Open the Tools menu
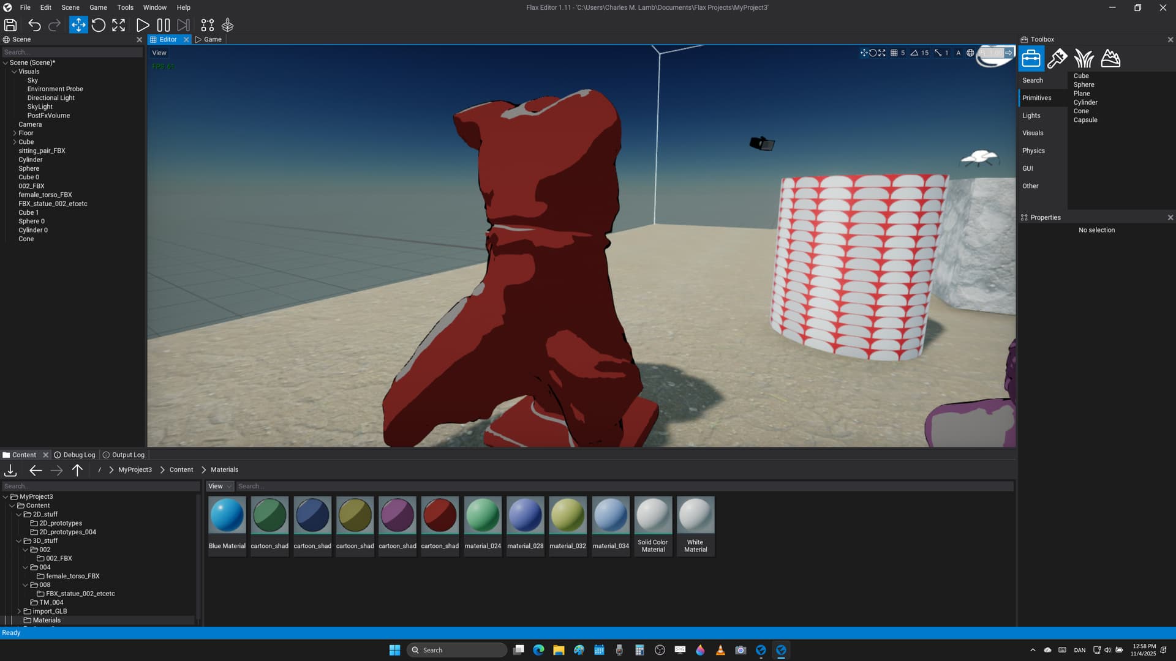1176x661 pixels. point(125,7)
